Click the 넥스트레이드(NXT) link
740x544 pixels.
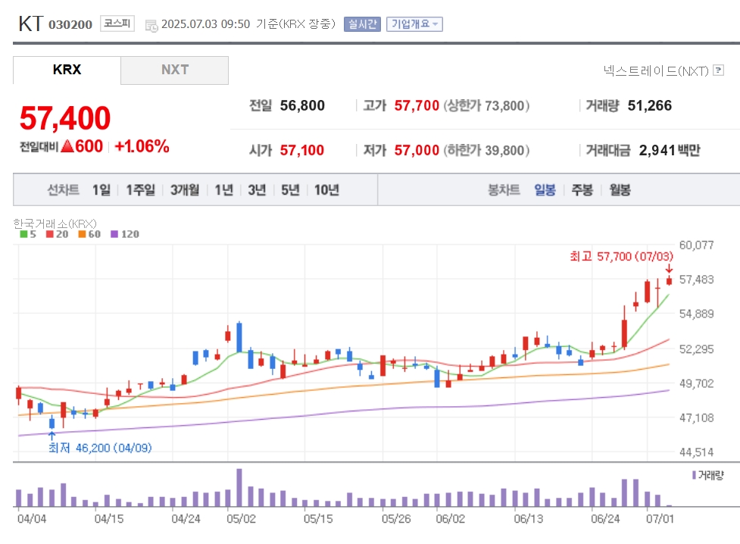pos(656,70)
